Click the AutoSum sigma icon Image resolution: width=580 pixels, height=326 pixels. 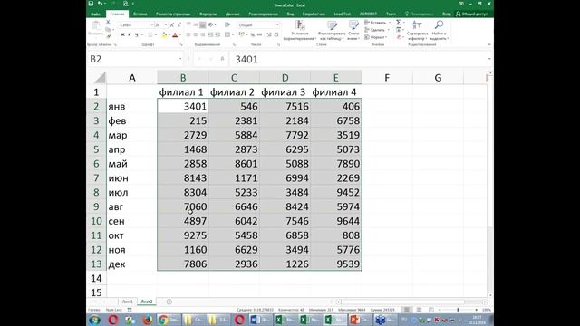point(399,23)
